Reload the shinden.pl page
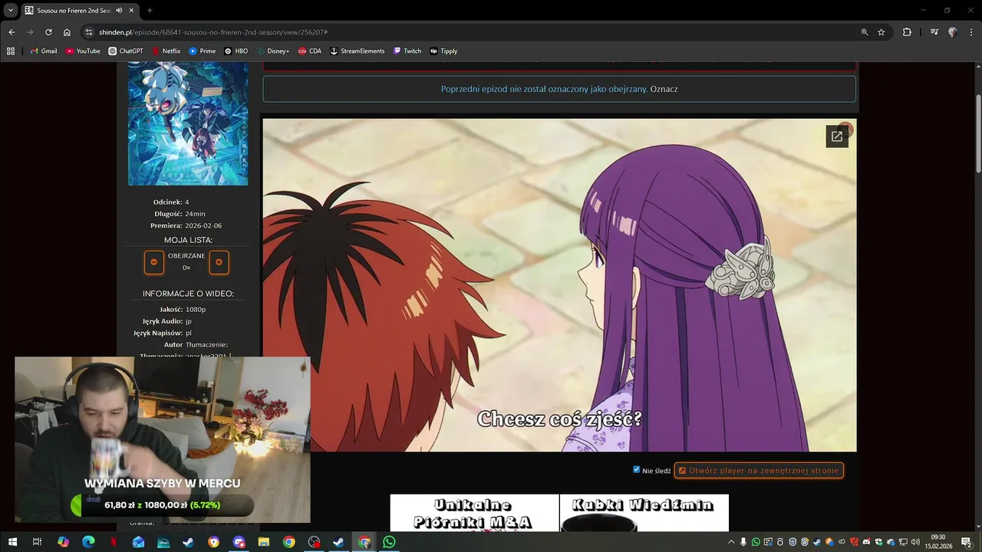 click(48, 32)
